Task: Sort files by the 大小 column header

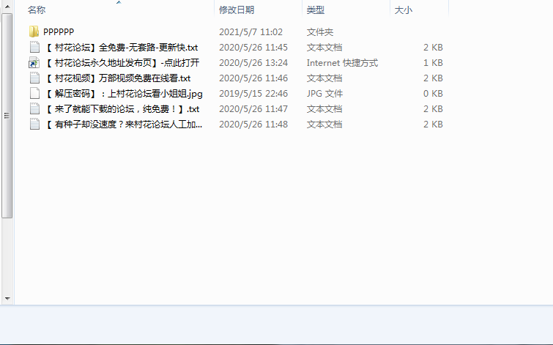Action: click(404, 10)
